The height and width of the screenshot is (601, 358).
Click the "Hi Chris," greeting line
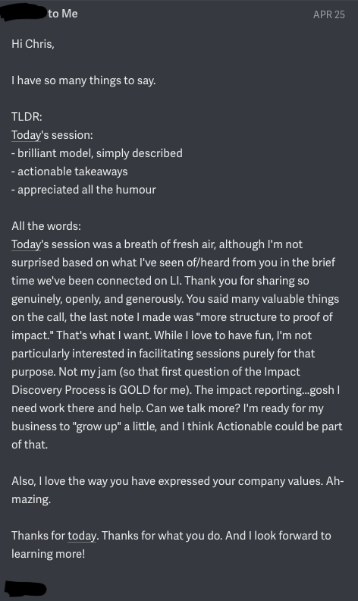point(33,44)
